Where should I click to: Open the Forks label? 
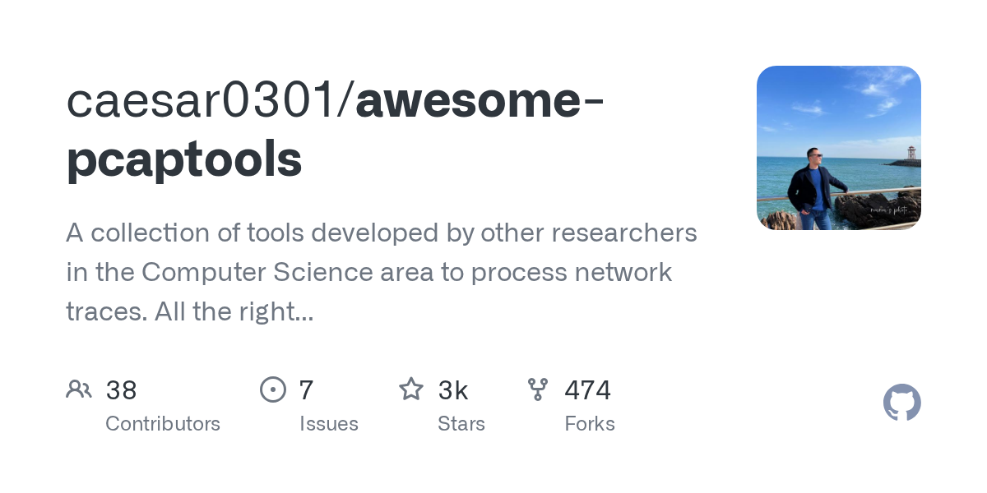(590, 424)
